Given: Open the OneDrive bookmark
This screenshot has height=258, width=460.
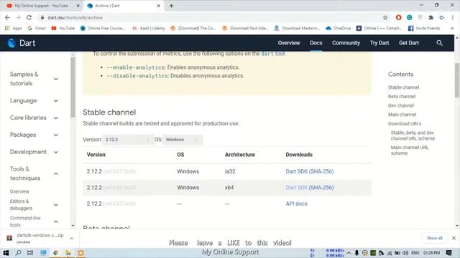Looking at the screenshot, I should [339, 28].
